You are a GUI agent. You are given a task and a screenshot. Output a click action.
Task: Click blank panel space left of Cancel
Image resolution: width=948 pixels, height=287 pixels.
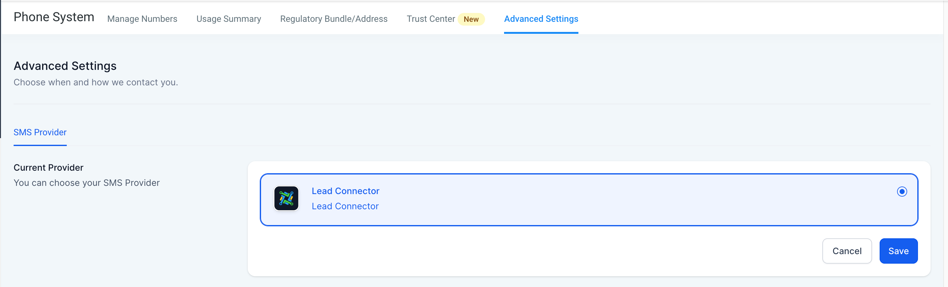[515, 252]
